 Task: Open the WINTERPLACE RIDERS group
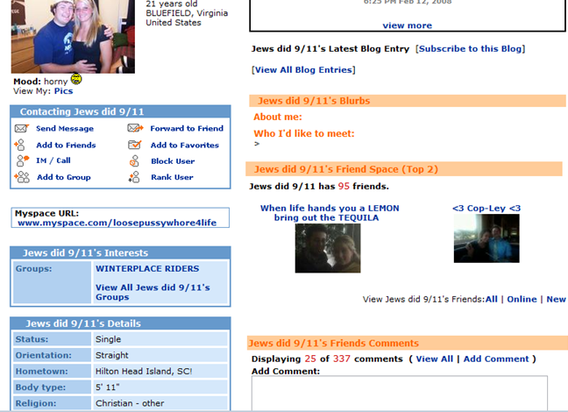pos(146,268)
